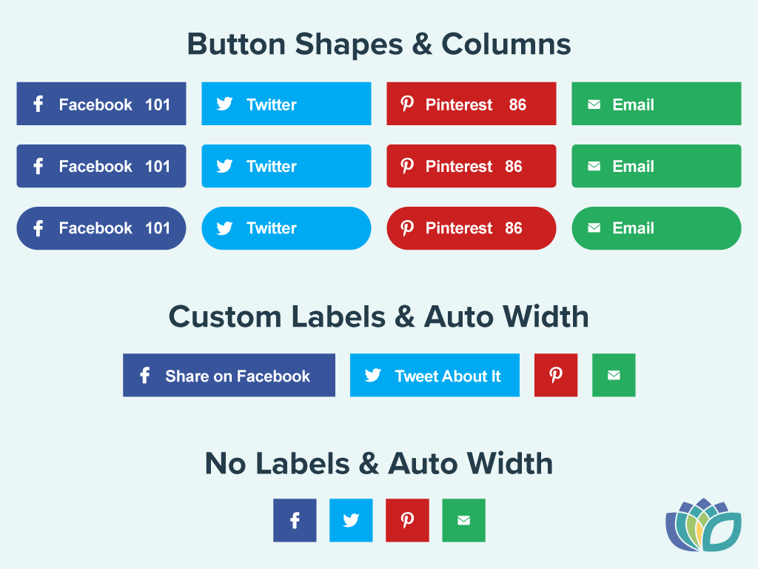Click the square Facebook icon-only button
Screen dimensions: 758x569
pos(295,520)
